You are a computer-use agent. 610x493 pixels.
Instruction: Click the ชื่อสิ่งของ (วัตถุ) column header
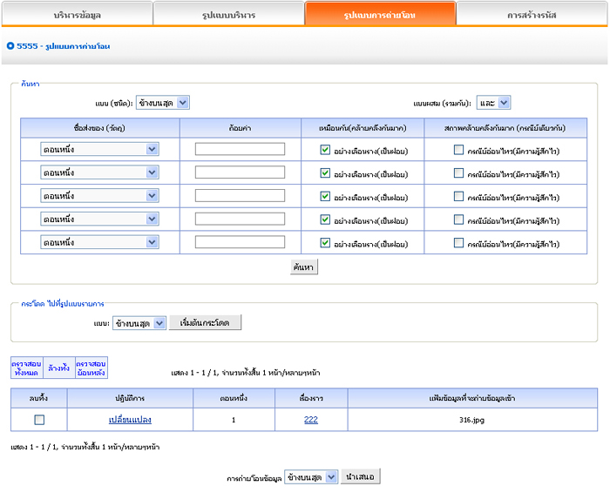click(100, 128)
